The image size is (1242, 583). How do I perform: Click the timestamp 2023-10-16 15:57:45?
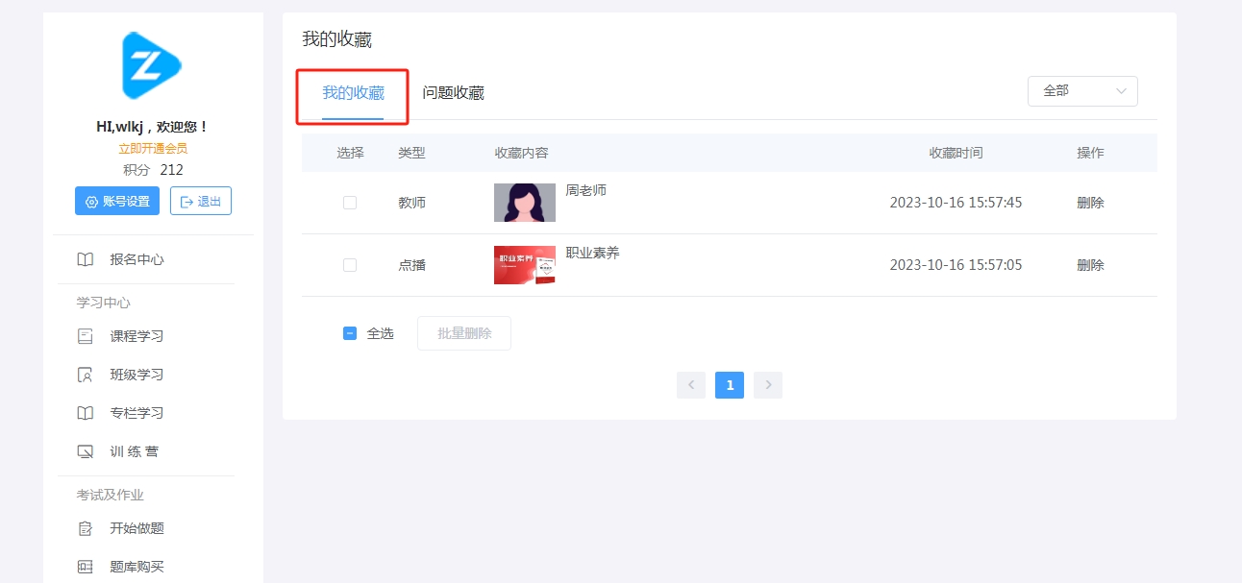pyautogui.click(x=956, y=203)
